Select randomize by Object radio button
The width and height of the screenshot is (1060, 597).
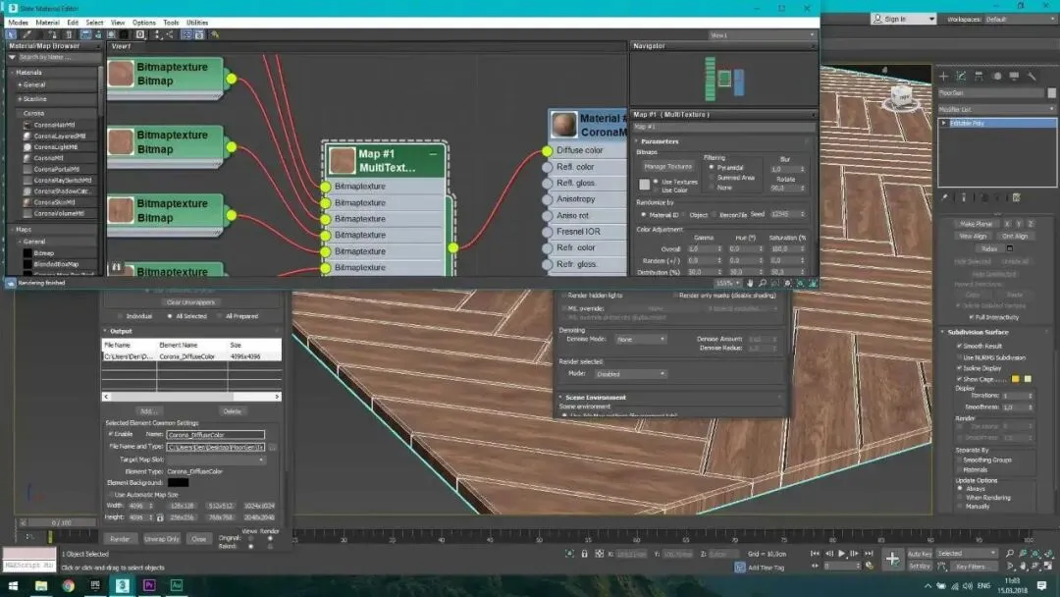click(x=683, y=215)
